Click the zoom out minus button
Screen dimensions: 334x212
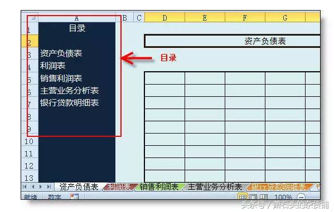(x=301, y=196)
